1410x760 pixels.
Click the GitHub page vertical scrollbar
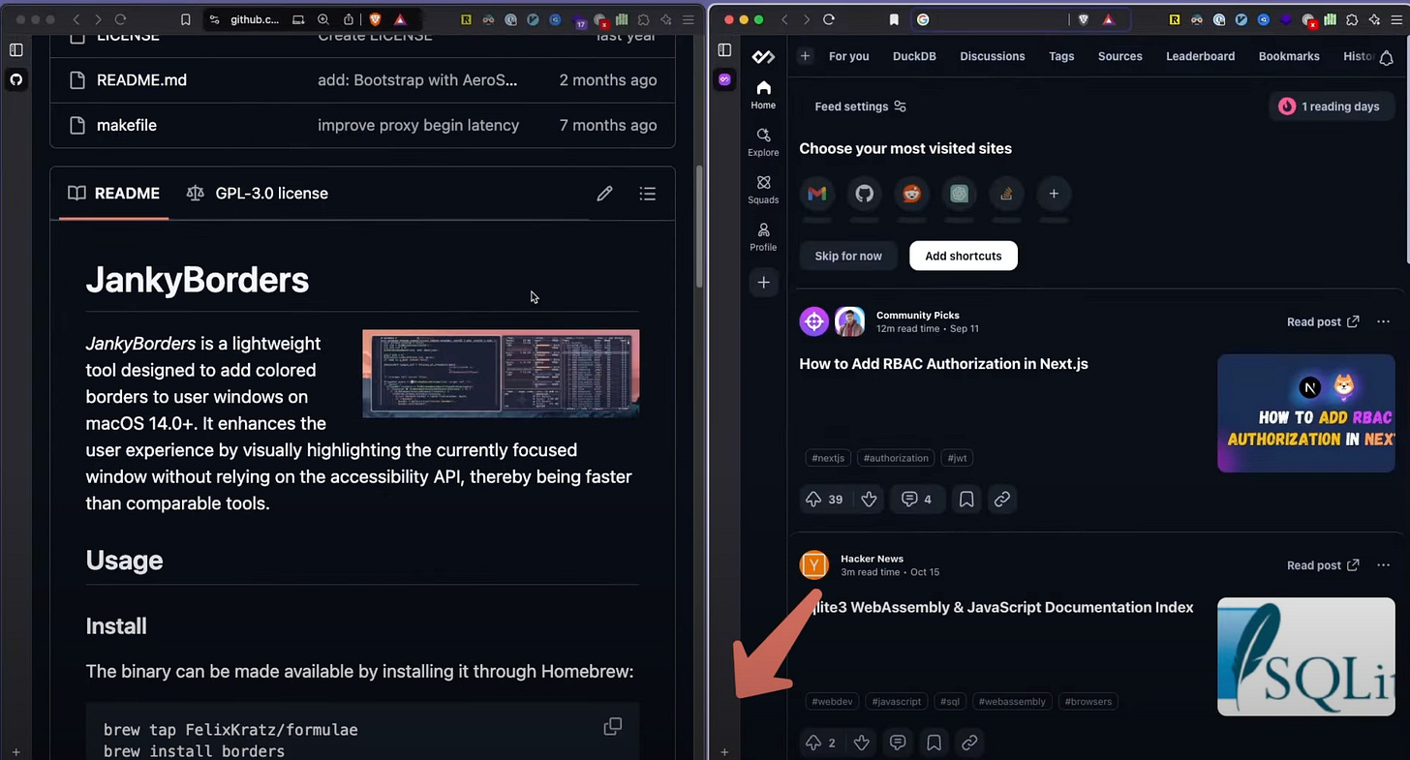699,228
